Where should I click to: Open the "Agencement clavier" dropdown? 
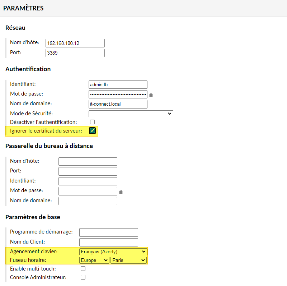pyautogui.click(x=113, y=252)
